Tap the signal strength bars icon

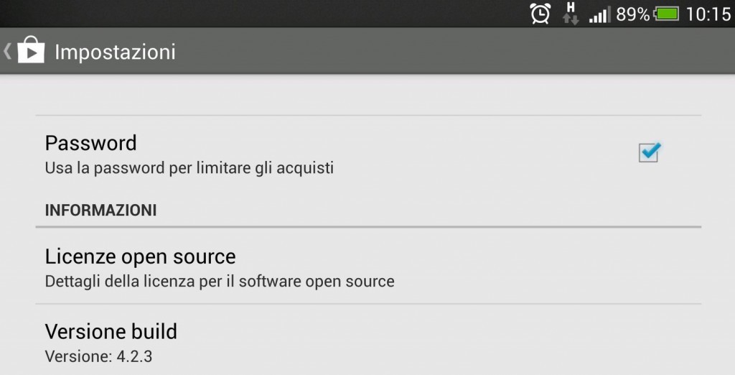click(x=600, y=15)
